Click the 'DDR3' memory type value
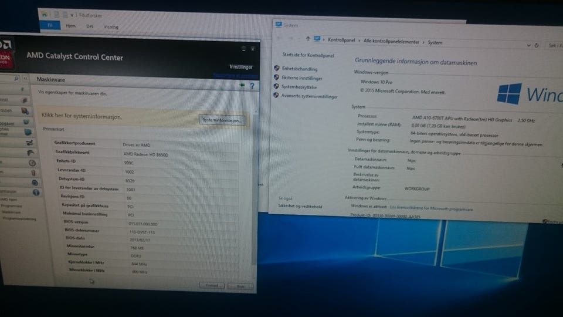This screenshot has width=563, height=317. pyautogui.click(x=135, y=256)
